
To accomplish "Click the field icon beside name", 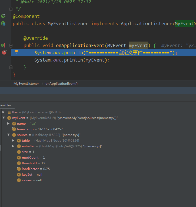I will point(14,124).
